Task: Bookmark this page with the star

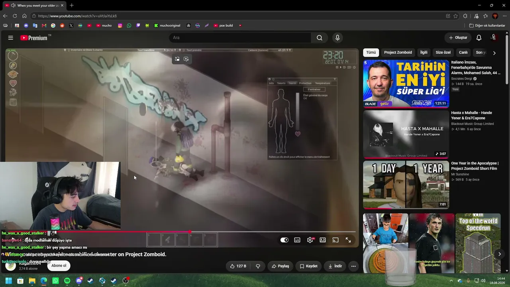Action: (455, 16)
